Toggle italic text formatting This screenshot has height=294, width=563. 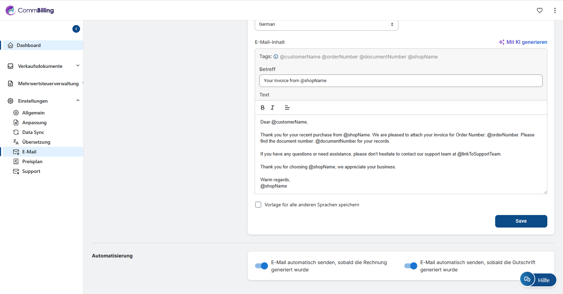[272, 108]
